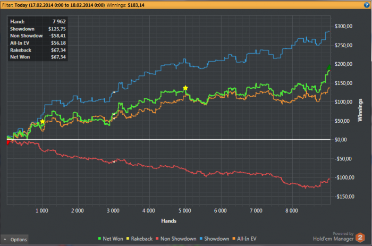Click the red triangle marker at graph start

pyautogui.click(x=9, y=142)
